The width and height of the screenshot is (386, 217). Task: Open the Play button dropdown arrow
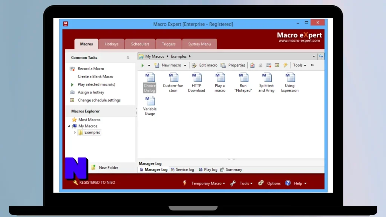point(149,66)
